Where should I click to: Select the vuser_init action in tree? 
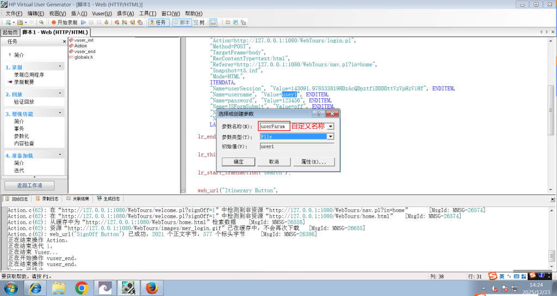(x=83, y=40)
